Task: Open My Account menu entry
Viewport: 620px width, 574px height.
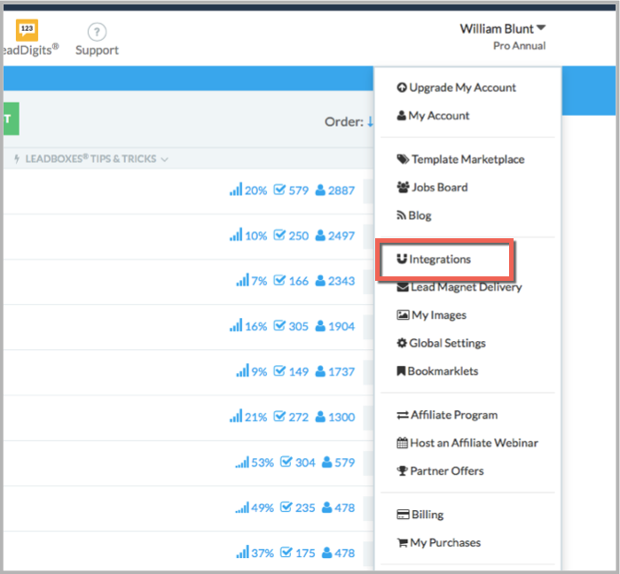Action: [433, 116]
